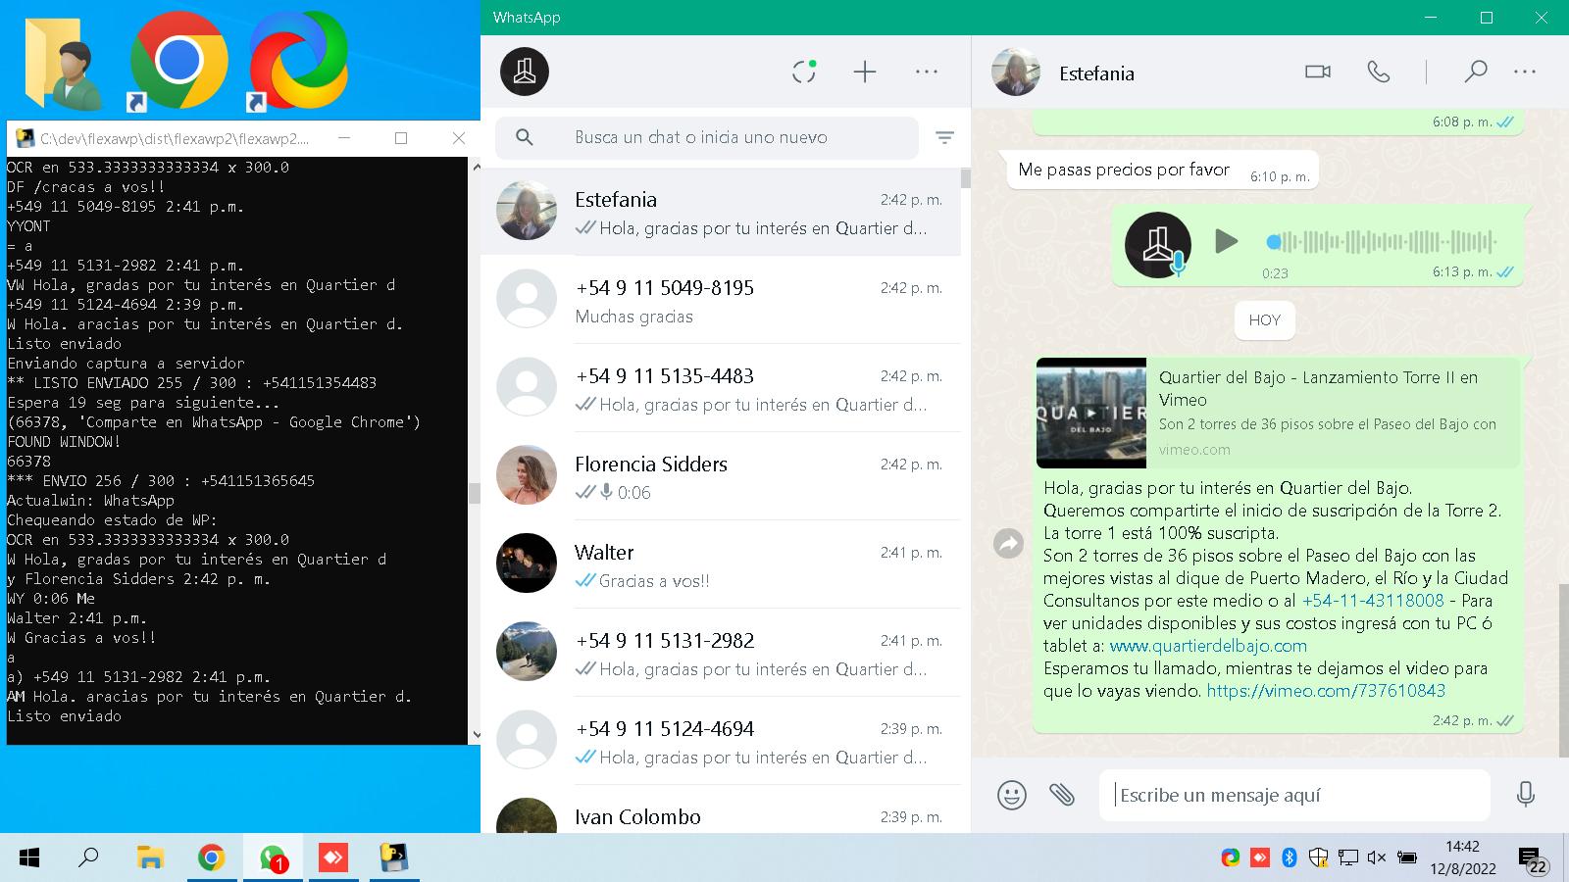Image resolution: width=1569 pixels, height=882 pixels.
Task: Open File Explorer from the taskbar
Action: click(x=150, y=858)
